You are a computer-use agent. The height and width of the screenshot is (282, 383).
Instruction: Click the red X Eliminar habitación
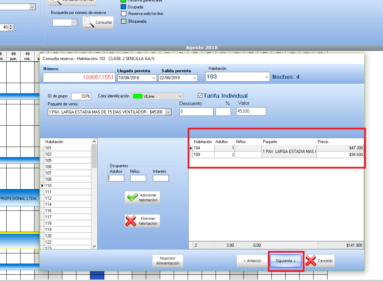click(142, 221)
